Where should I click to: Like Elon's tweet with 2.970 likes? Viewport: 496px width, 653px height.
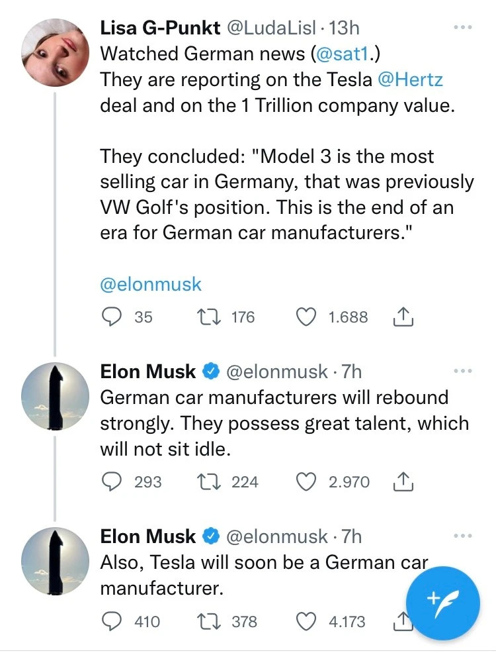[x=306, y=481]
